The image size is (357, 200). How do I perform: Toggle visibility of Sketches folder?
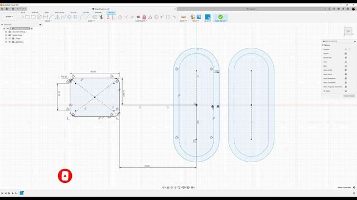point(10,42)
